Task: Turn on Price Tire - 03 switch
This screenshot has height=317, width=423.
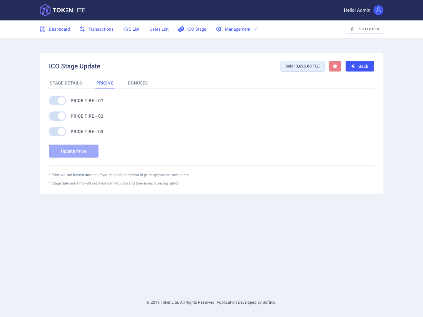Action: pyautogui.click(x=58, y=132)
